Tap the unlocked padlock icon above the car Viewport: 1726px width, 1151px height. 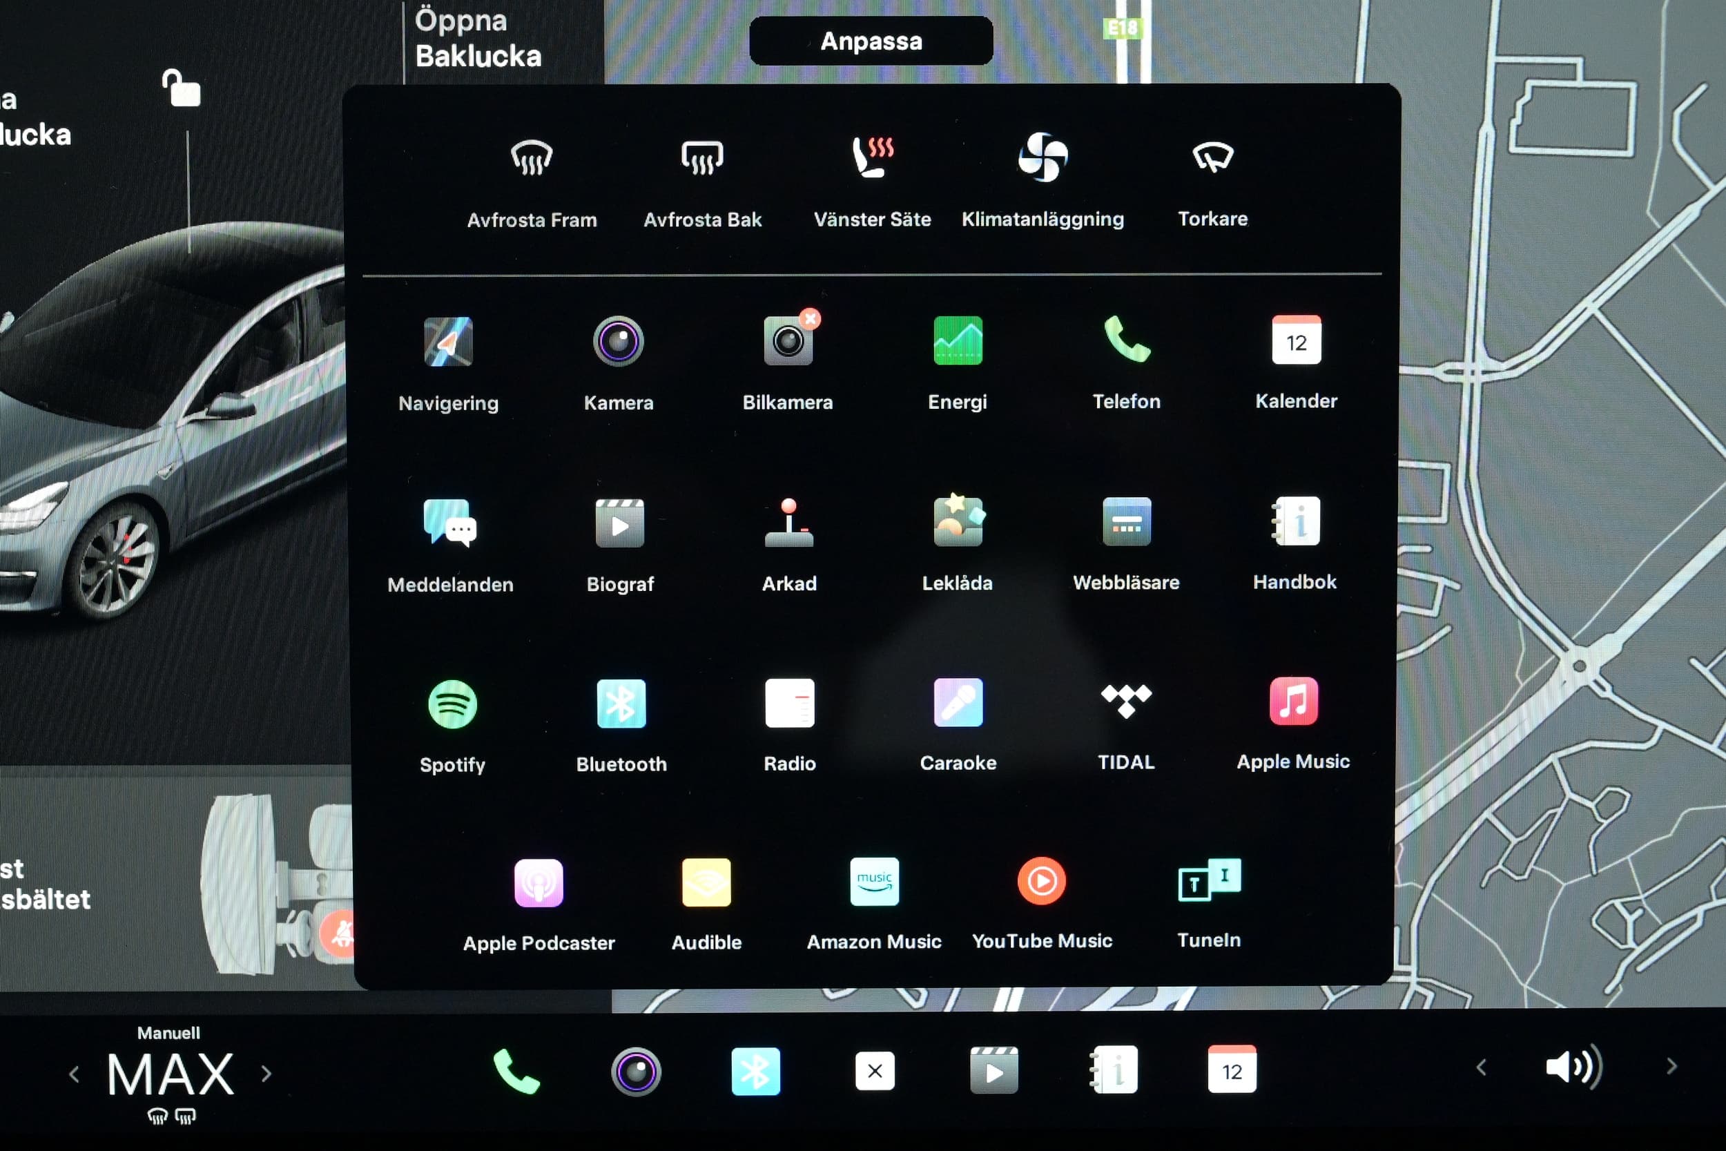[x=182, y=89]
